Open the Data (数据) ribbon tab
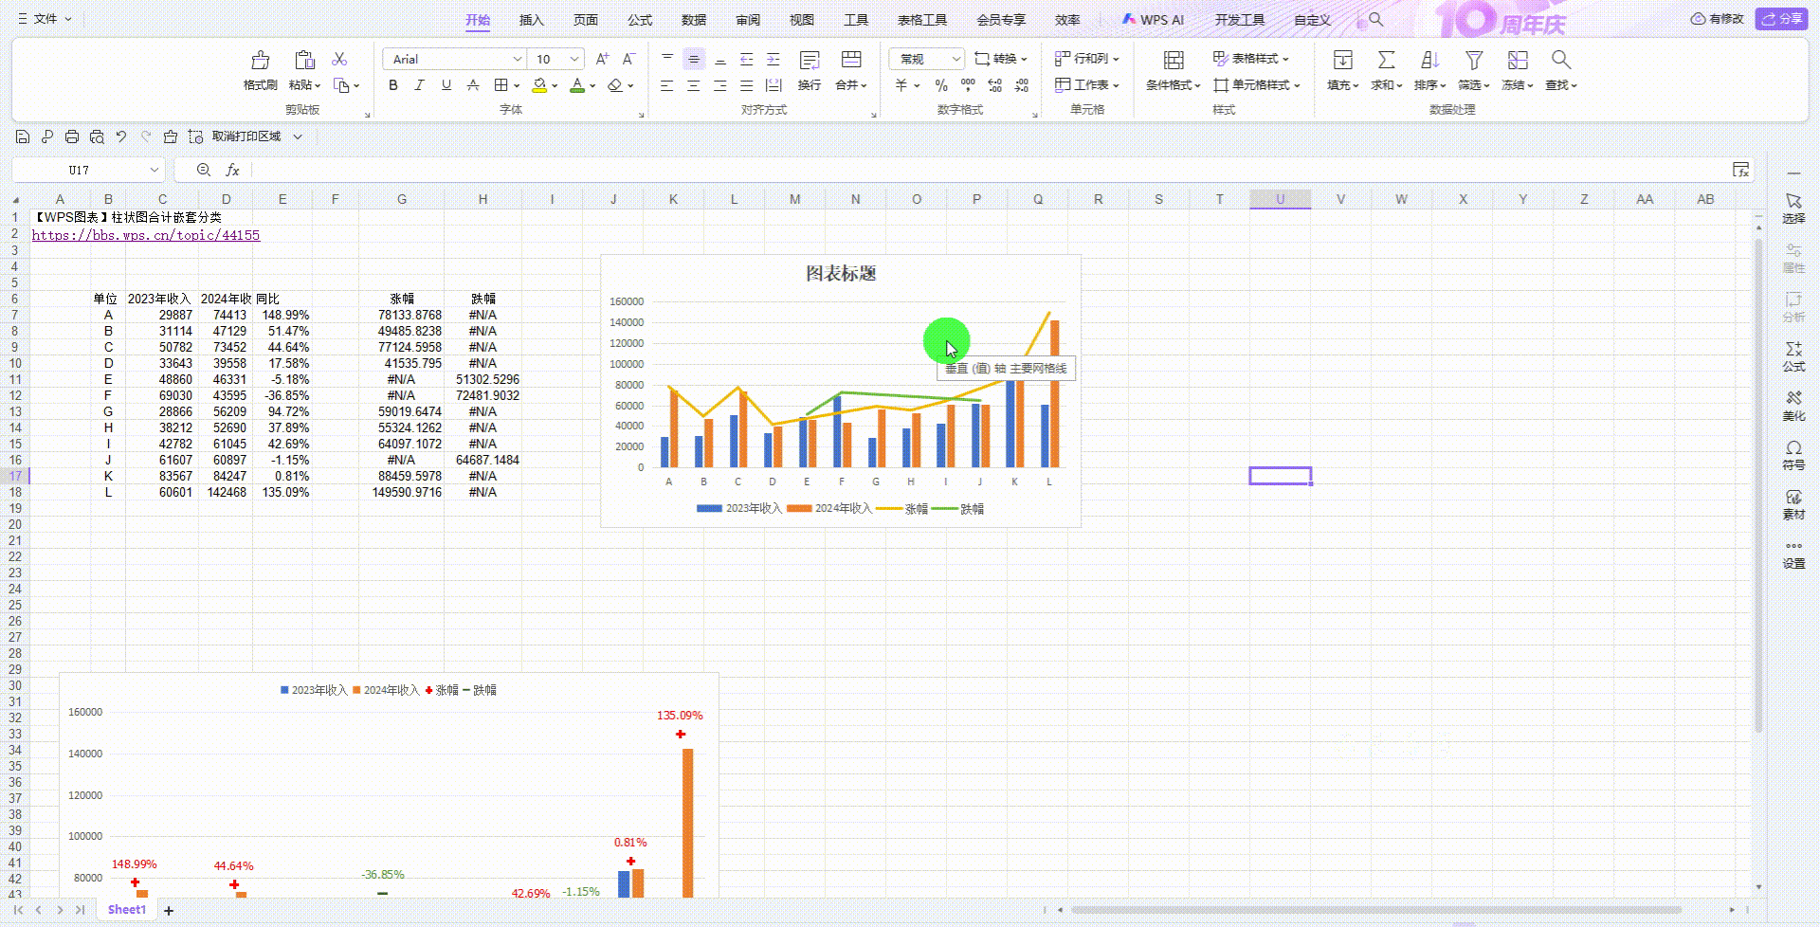Screen dimensions: 1820x927 click(x=693, y=20)
